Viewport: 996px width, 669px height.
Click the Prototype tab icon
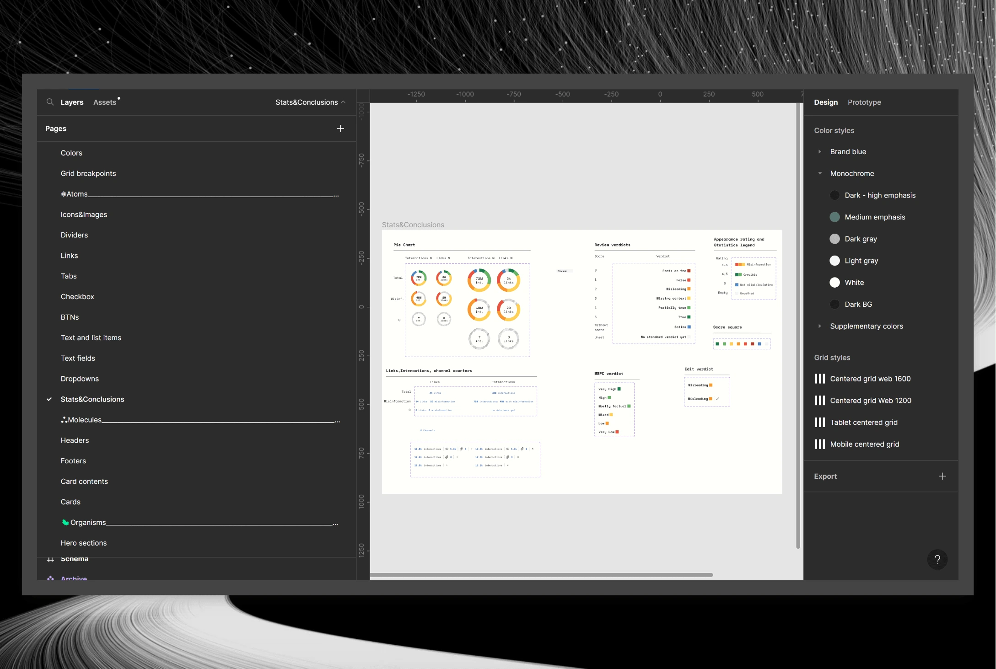[x=864, y=102]
